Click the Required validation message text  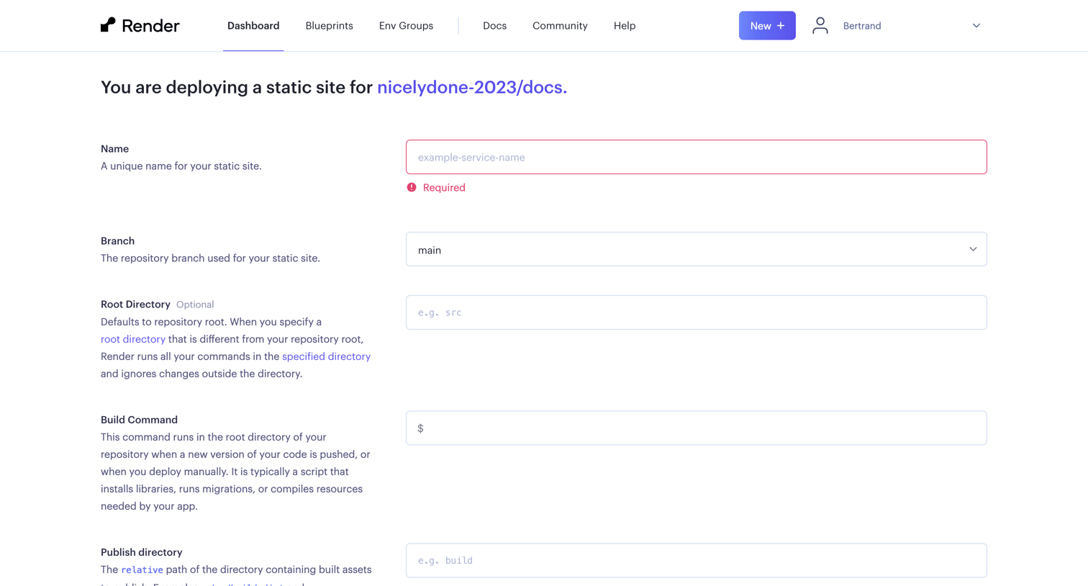coord(444,187)
